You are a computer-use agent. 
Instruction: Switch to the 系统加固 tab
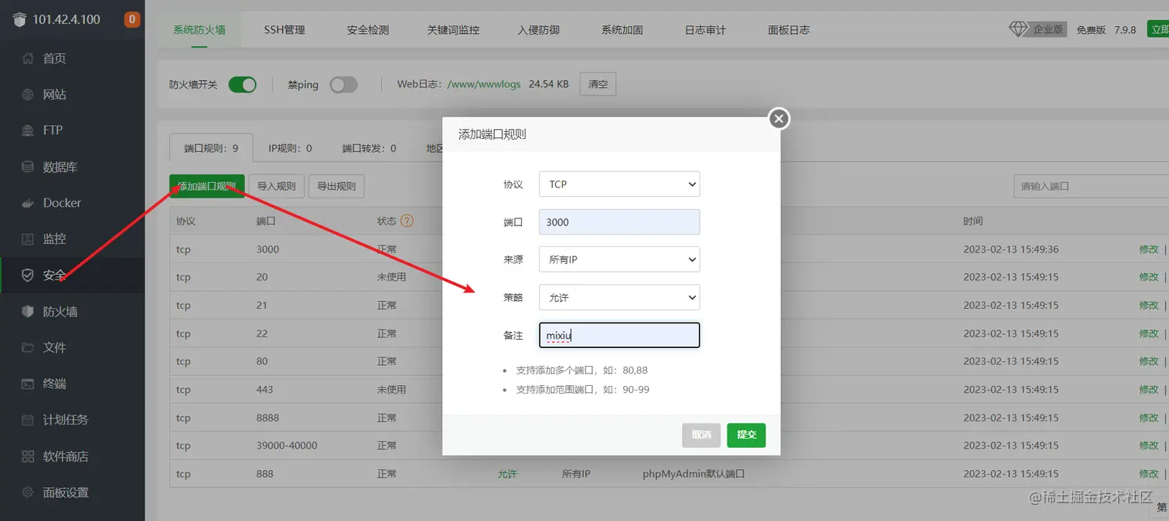pos(622,30)
